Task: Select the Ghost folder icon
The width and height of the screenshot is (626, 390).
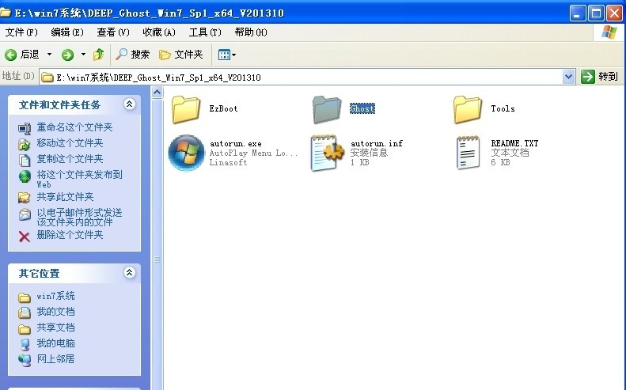Action: coord(327,109)
